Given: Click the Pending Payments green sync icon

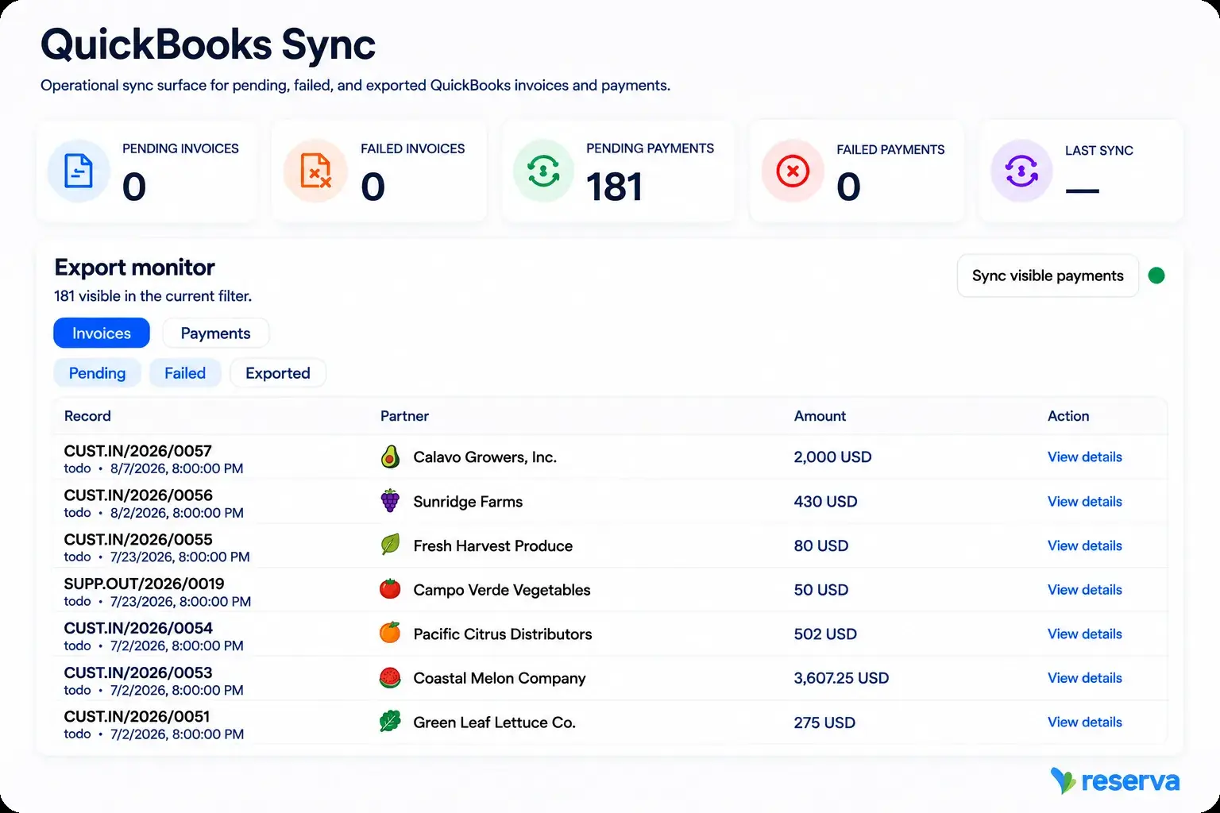Looking at the screenshot, I should (x=543, y=171).
